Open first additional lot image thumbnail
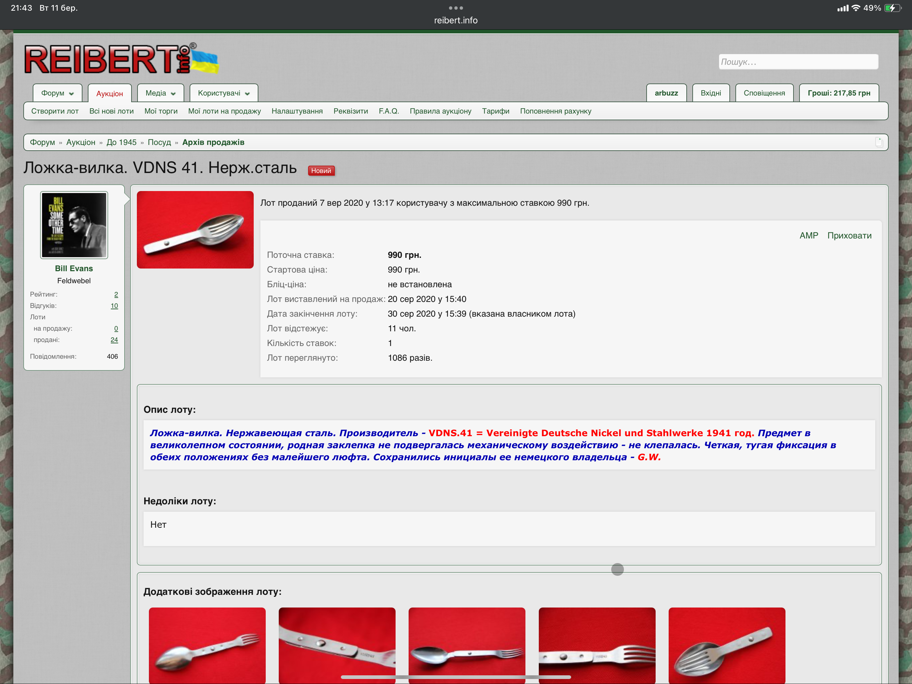 tap(207, 645)
